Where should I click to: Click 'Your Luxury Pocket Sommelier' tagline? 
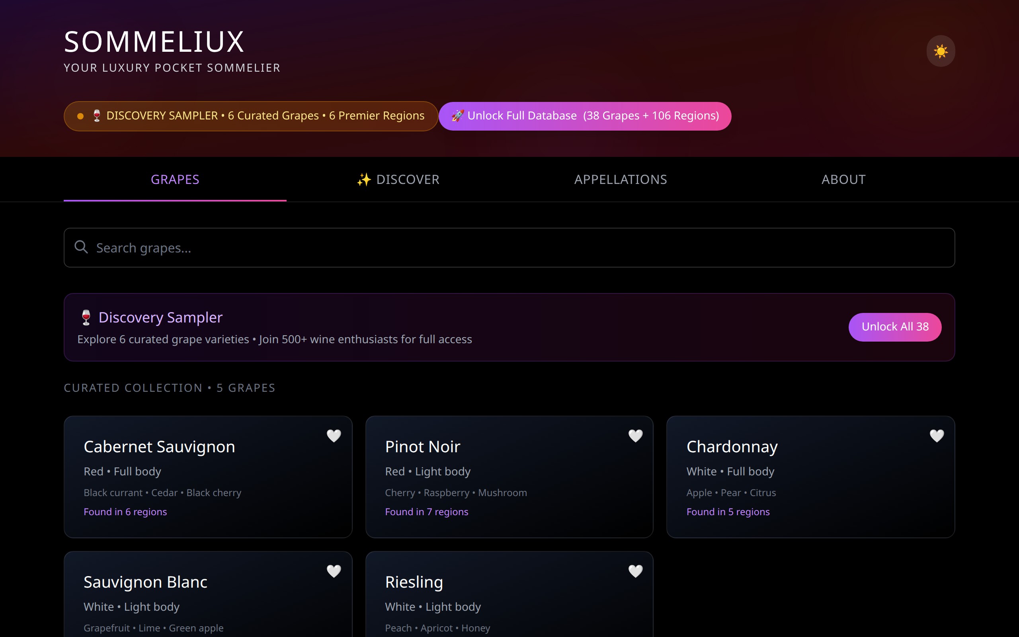[x=172, y=68]
